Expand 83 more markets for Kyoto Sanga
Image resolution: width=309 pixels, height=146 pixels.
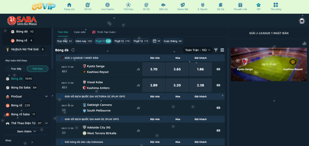pyautogui.click(x=64, y=71)
